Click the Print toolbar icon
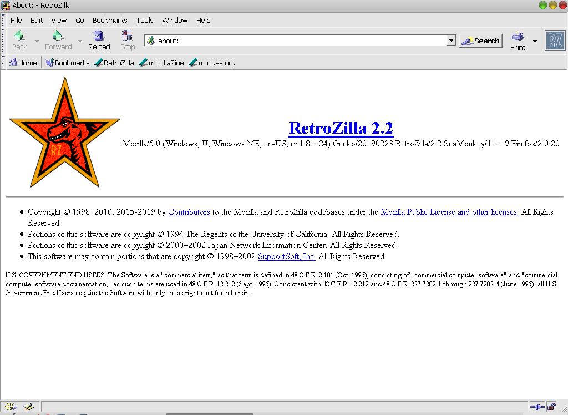The width and height of the screenshot is (568, 415). [x=518, y=39]
